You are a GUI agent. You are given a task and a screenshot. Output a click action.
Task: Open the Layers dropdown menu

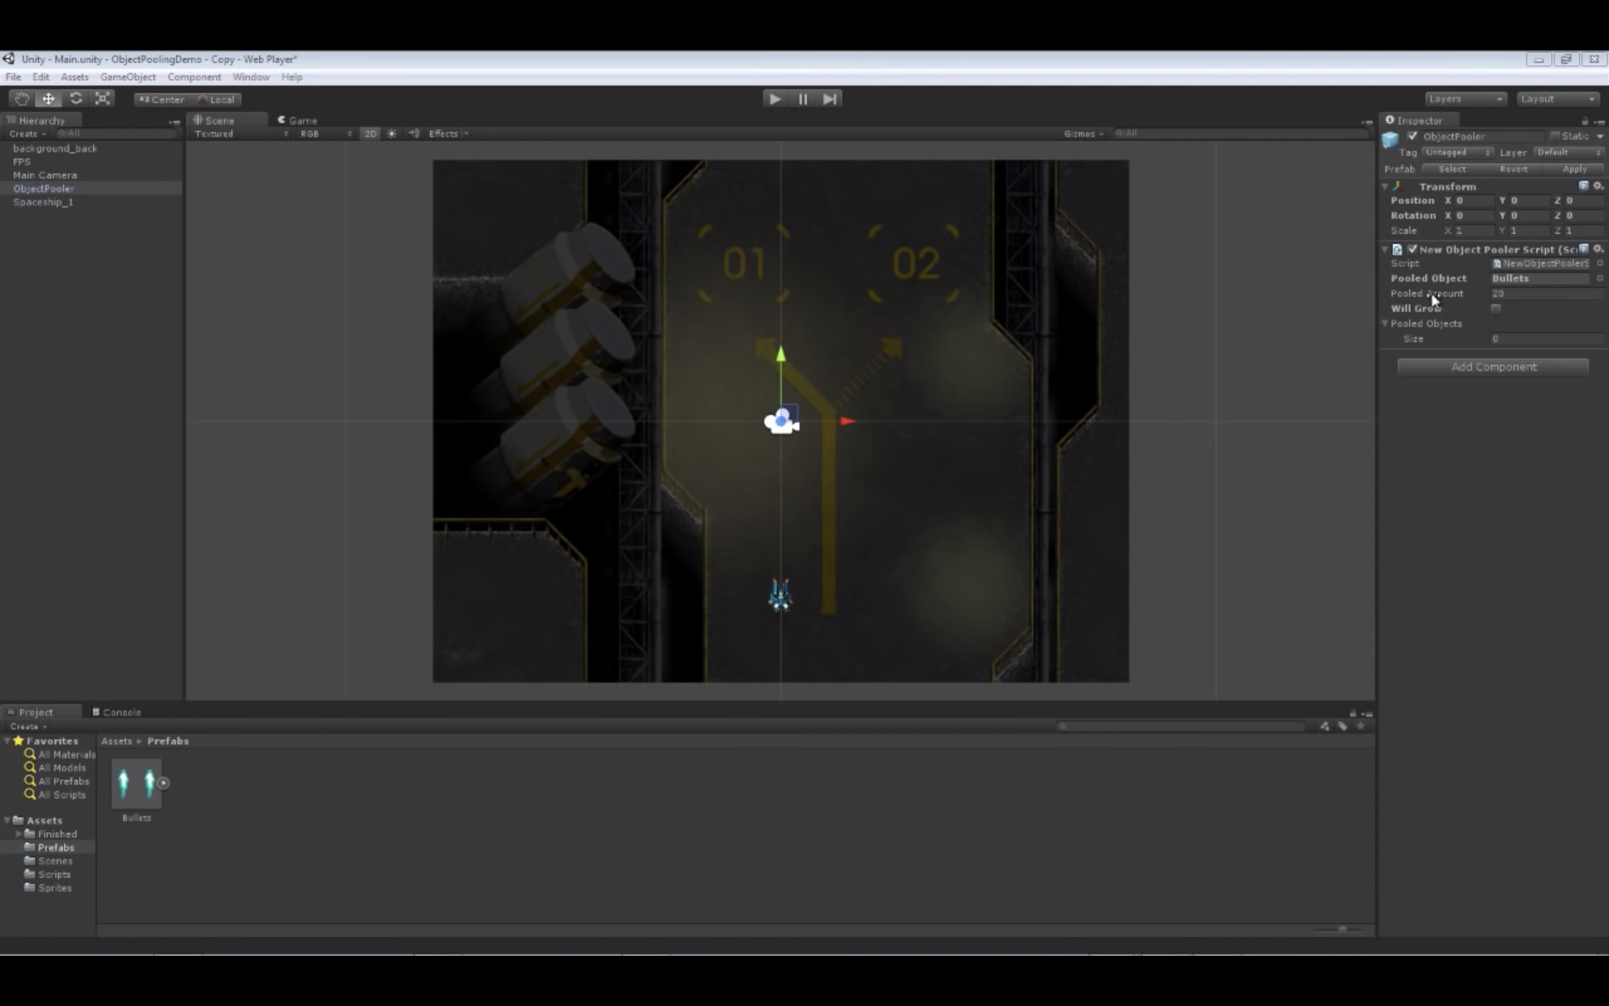(x=1465, y=98)
